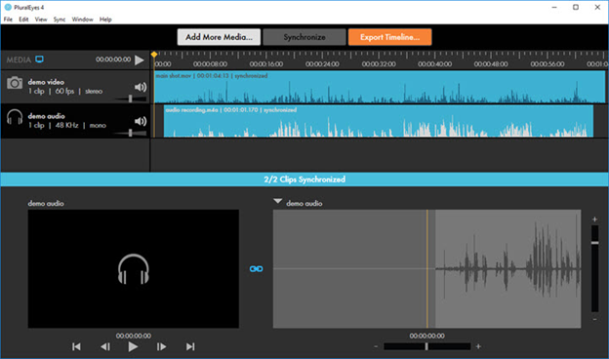609x359 pixels.
Task: Minimize the PluralEyes window
Action: (x=554, y=7)
